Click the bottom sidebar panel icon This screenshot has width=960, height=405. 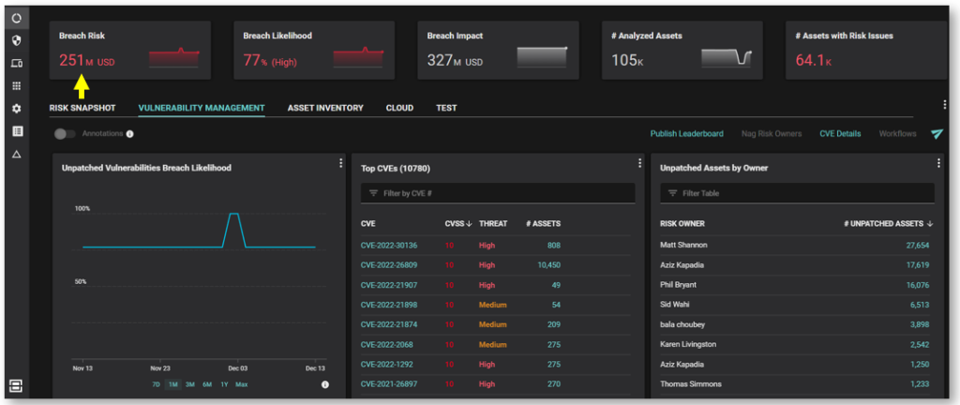[x=16, y=384]
